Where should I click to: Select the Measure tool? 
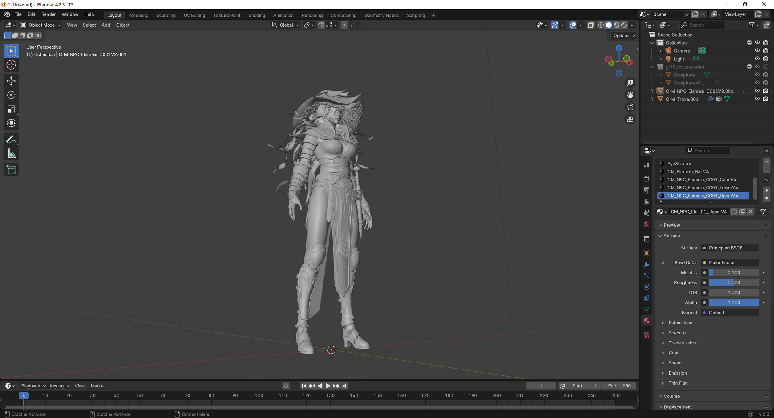pyautogui.click(x=11, y=154)
